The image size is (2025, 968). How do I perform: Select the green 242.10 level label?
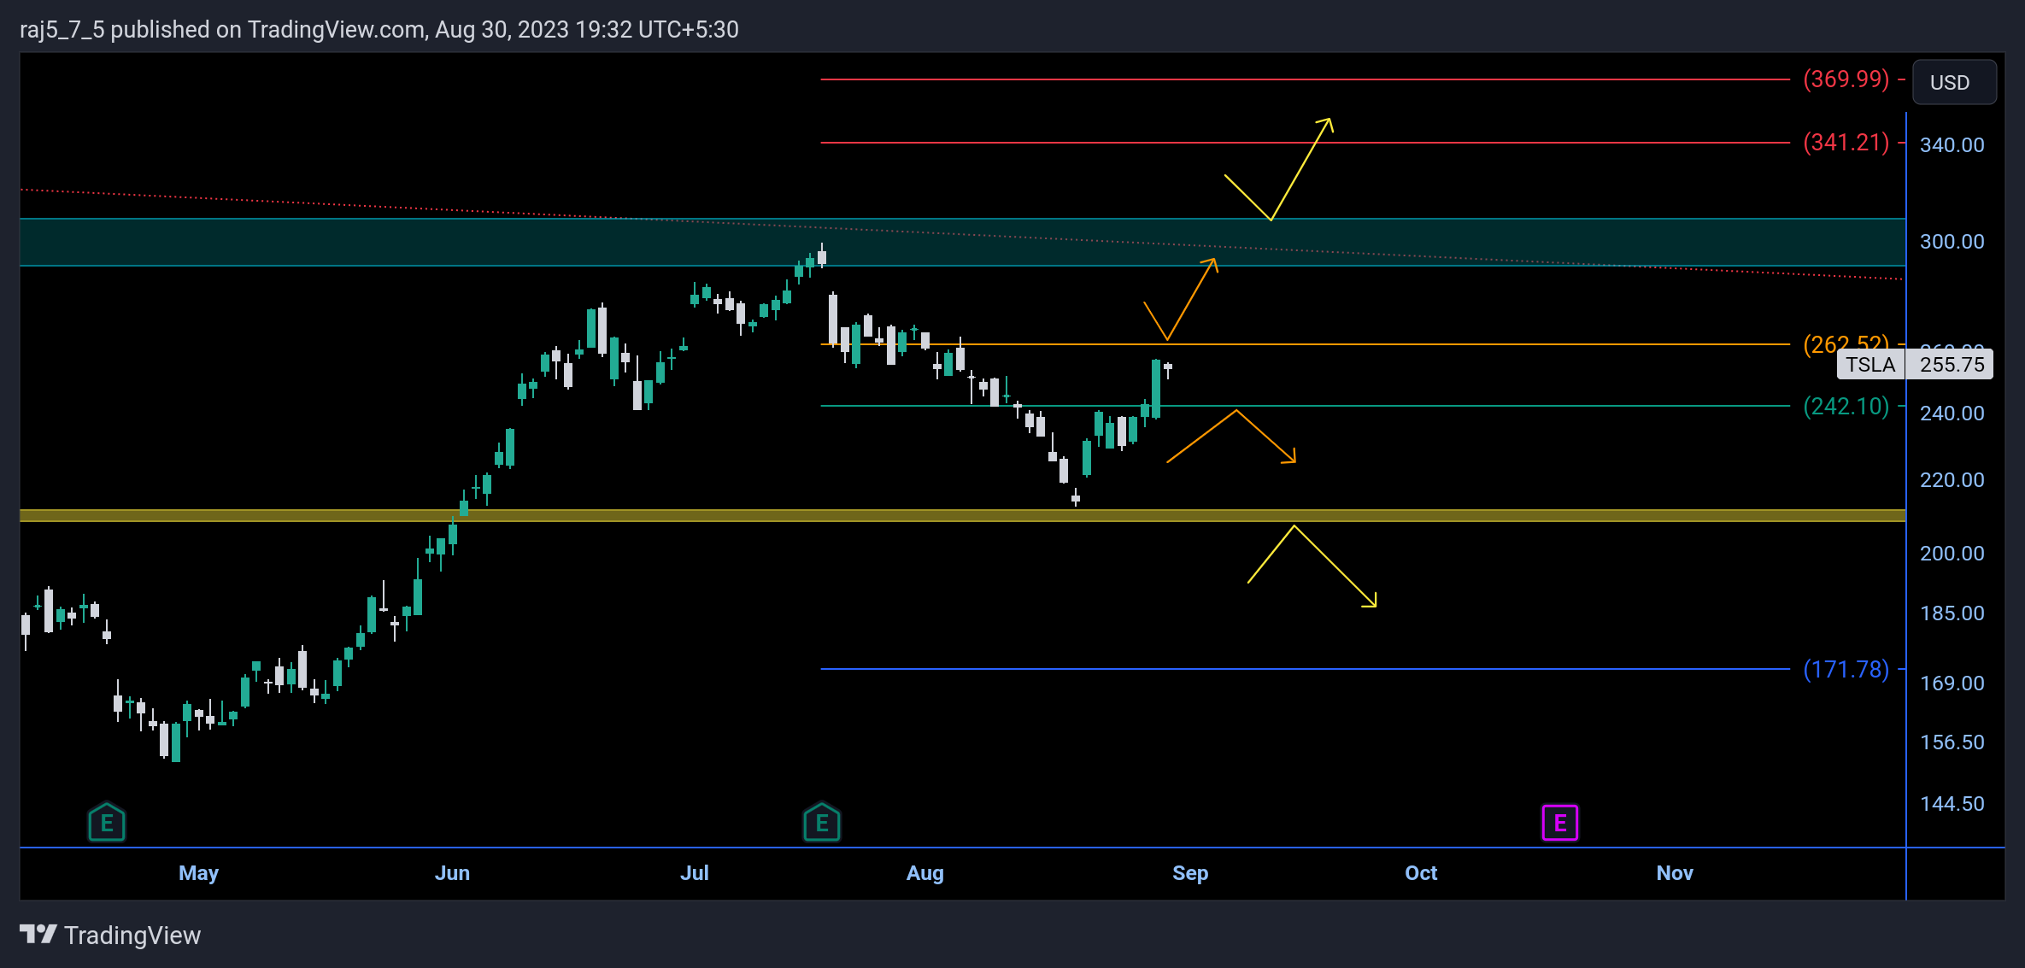(x=1846, y=406)
